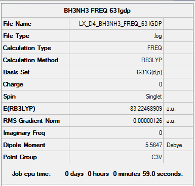Select the RMS Gradient Norm value
Screen dimensions: 195x186
147,121
